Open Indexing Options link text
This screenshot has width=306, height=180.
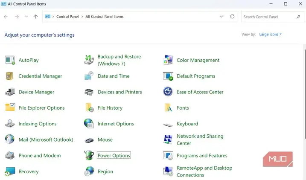point(38,124)
